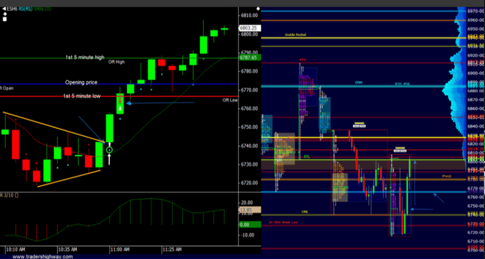The height and width of the screenshot is (259, 485).
Task: Collapse the chart using the triangle beside ESH6
Action: [x=3, y=8]
